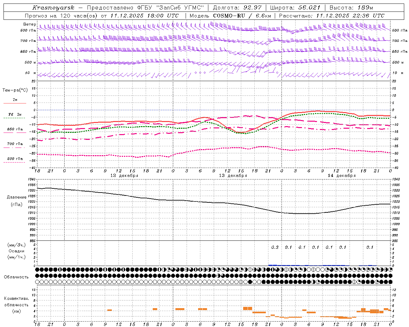Click the '(гПа)' pressure unit label
Image resolution: width=409 pixels, height=327 pixels.
(x=16, y=205)
